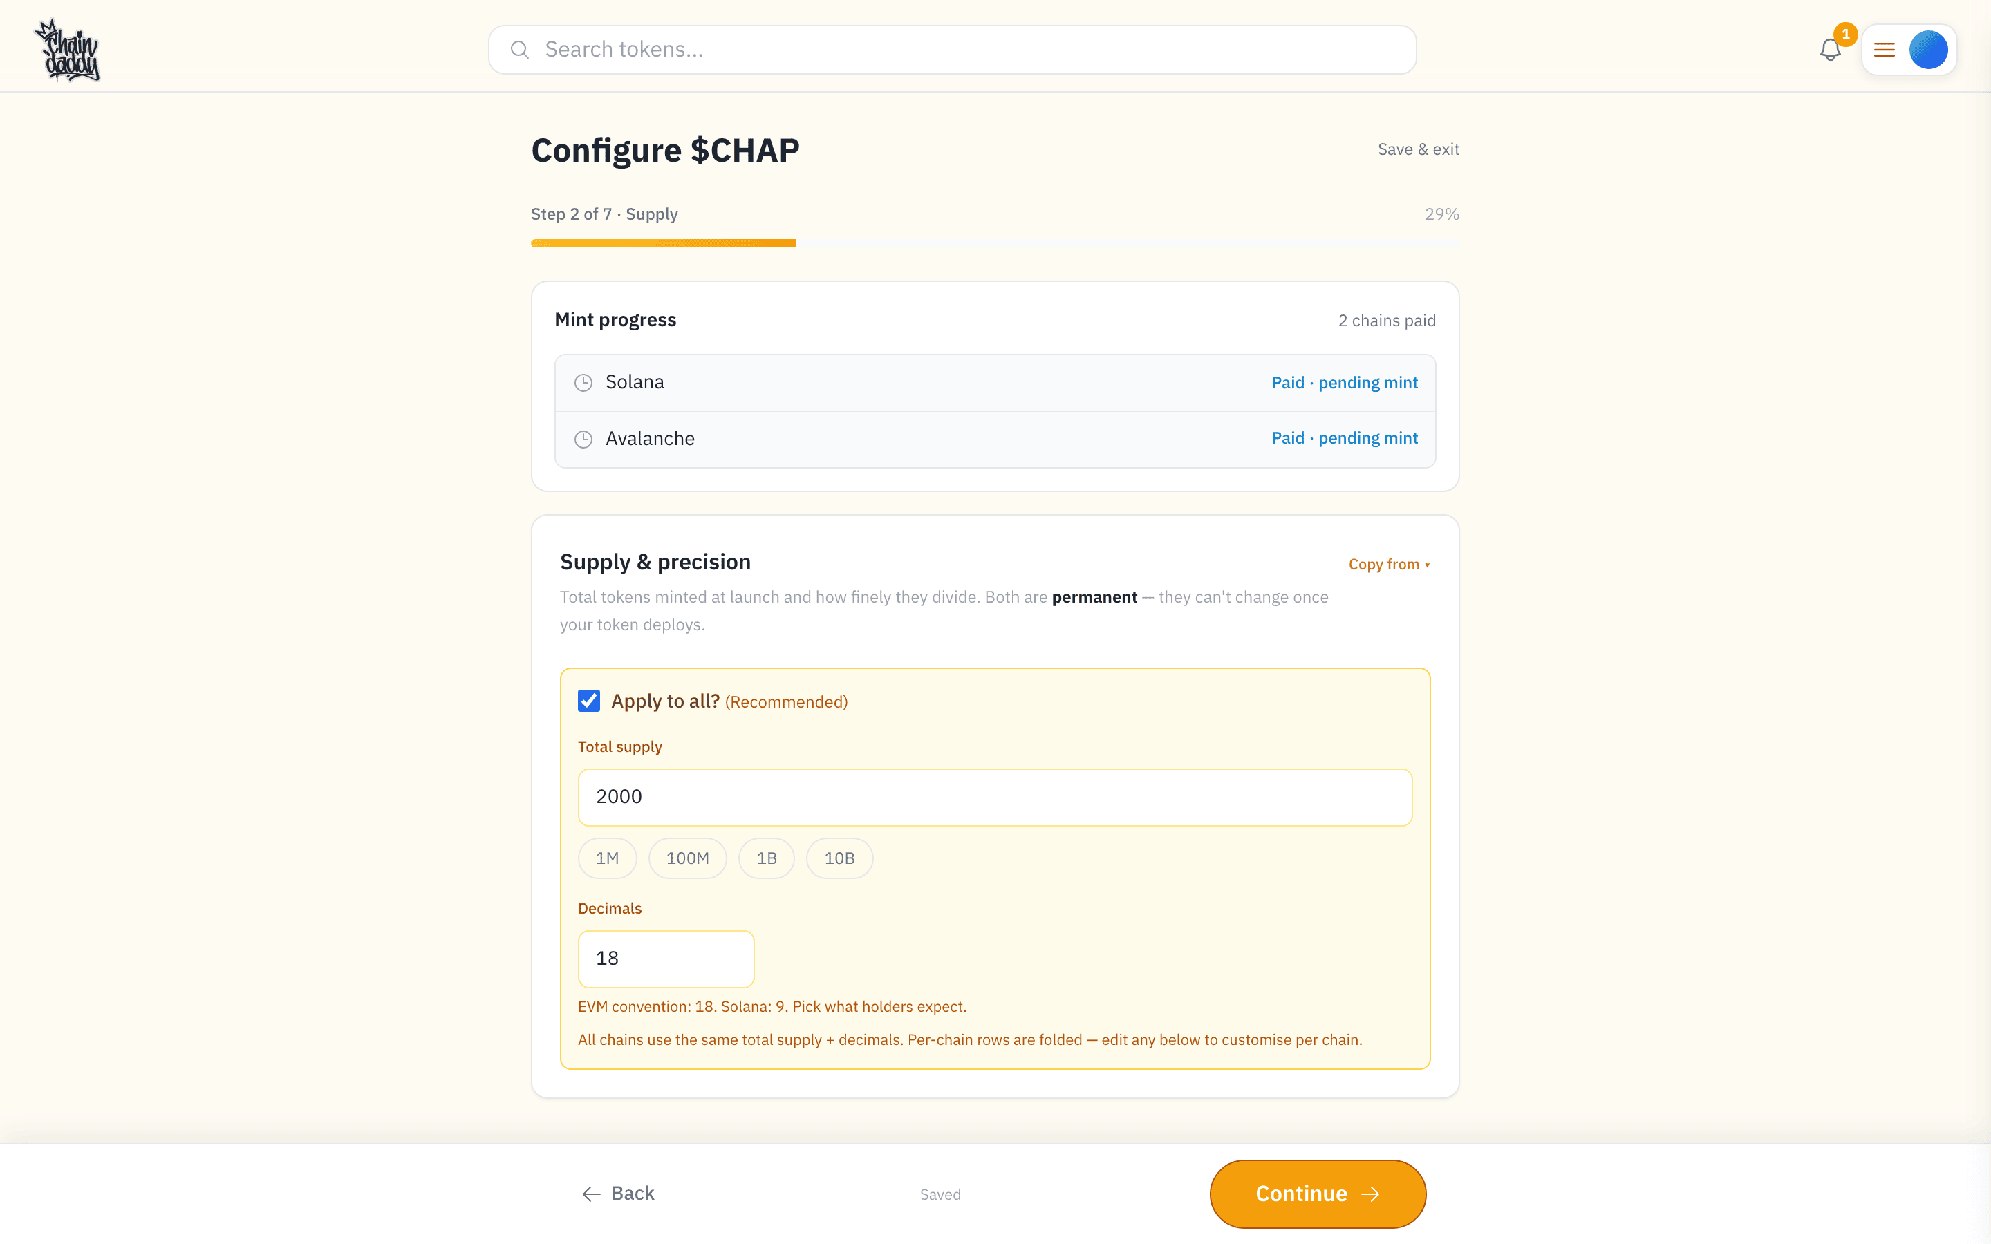Click the Chain Daddy logo
The width and height of the screenshot is (1991, 1244).
coord(66,50)
